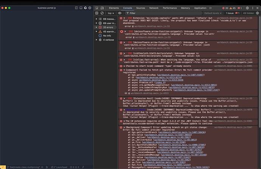Select the 4 verbose sidebar row
261x169 pixels.
point(106,40)
